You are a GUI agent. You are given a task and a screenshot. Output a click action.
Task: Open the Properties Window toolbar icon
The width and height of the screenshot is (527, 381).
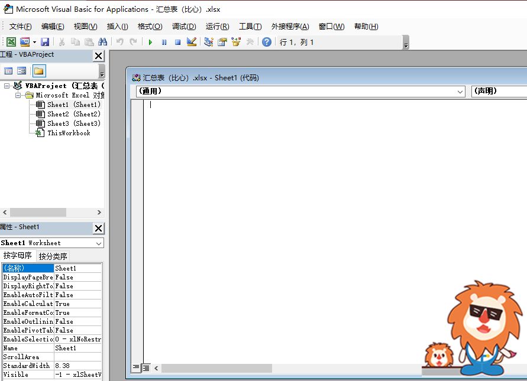(x=222, y=42)
